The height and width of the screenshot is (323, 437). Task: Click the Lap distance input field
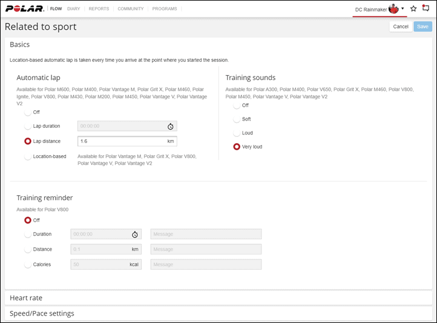[127, 141]
